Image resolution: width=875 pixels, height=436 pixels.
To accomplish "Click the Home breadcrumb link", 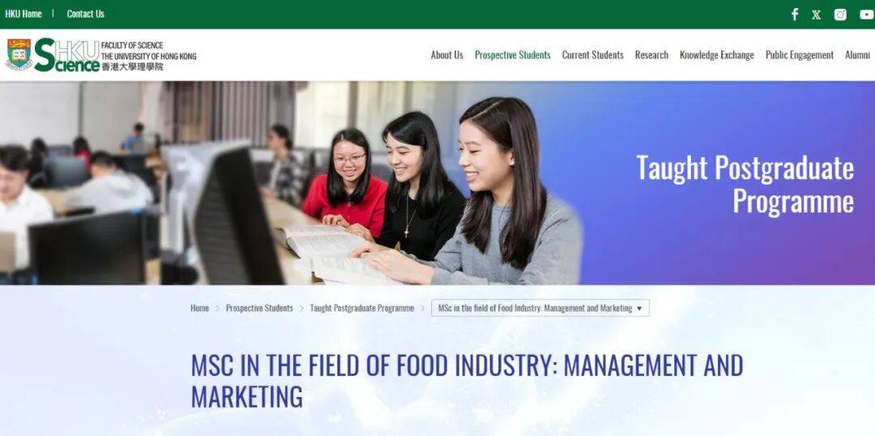I will [x=199, y=308].
